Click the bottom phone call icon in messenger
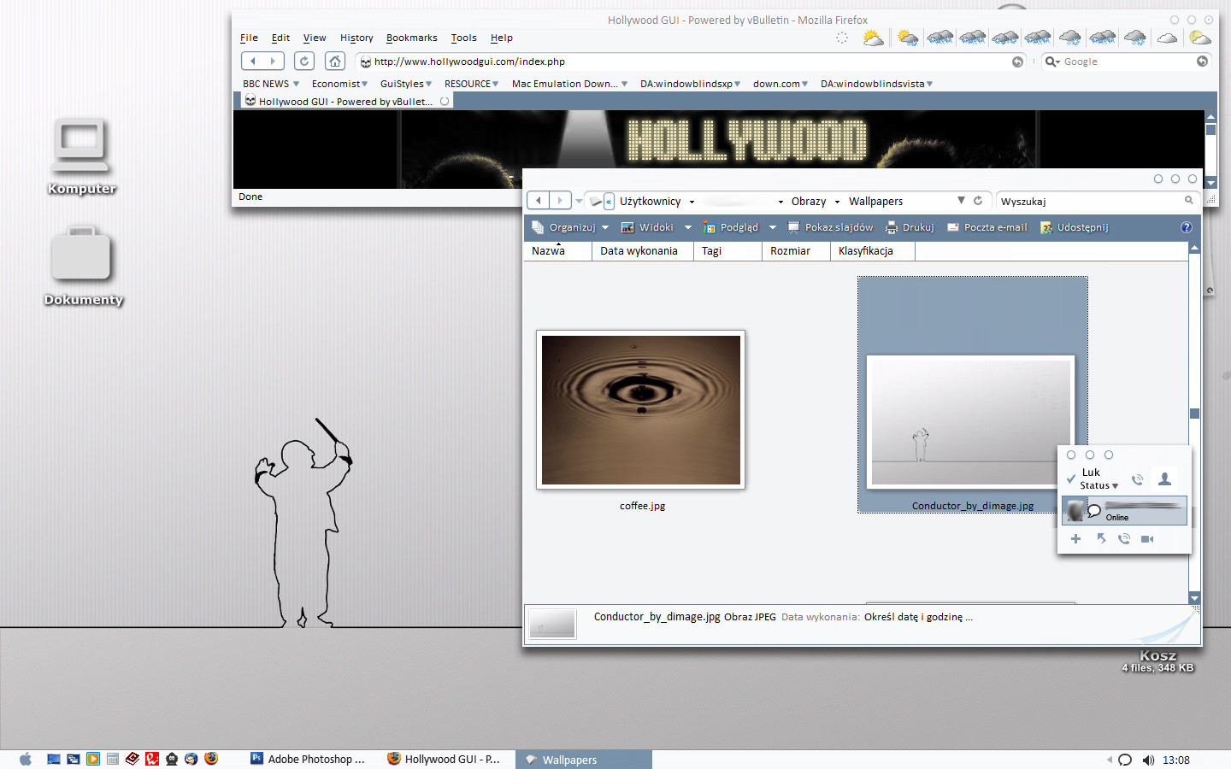Screen dimensions: 1231x769 point(1124,538)
